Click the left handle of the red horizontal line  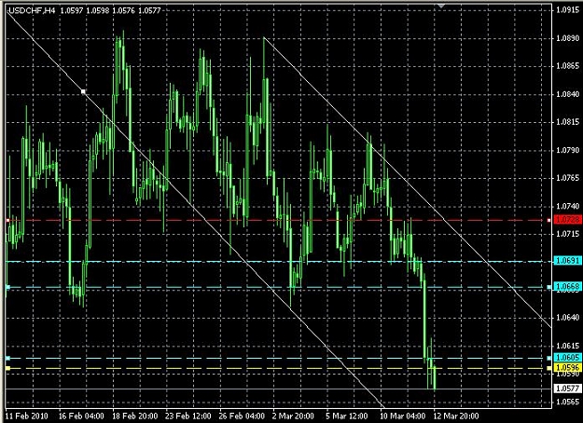click(7, 221)
